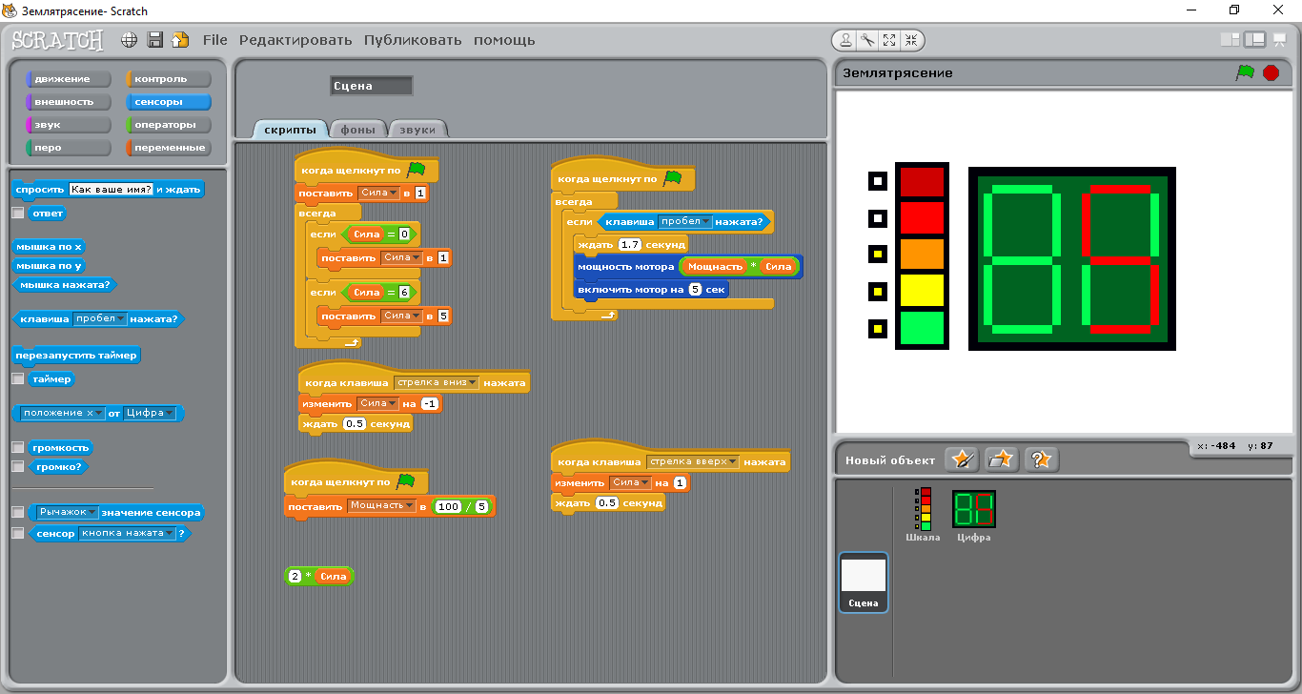The height and width of the screenshot is (694, 1302).
Task: Switch to the фоны tab
Action: 359,130
